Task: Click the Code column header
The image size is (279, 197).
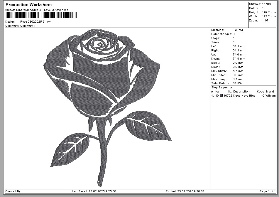Action: tap(260, 92)
